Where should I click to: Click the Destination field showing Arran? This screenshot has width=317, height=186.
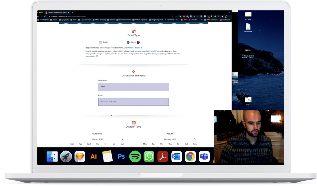point(133,87)
